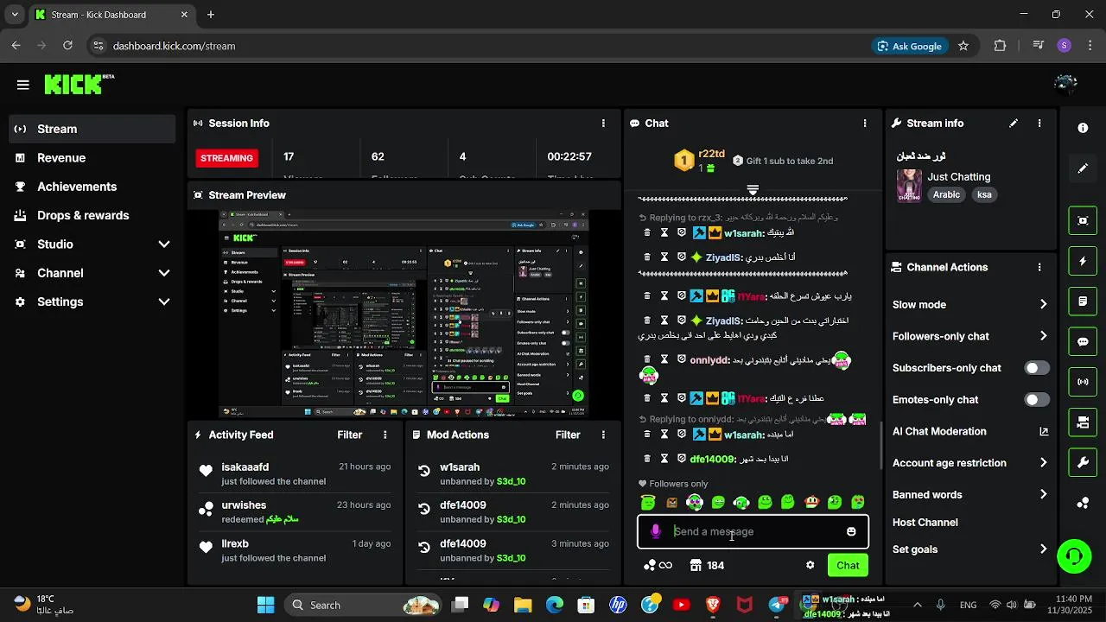Open YouTube from the taskbar
Image resolution: width=1106 pixels, height=622 pixels.
point(681,605)
